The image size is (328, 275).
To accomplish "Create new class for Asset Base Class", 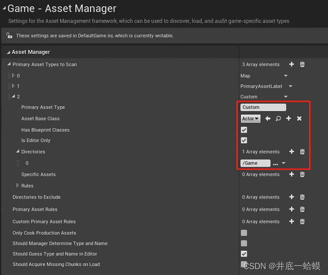I will (289, 119).
